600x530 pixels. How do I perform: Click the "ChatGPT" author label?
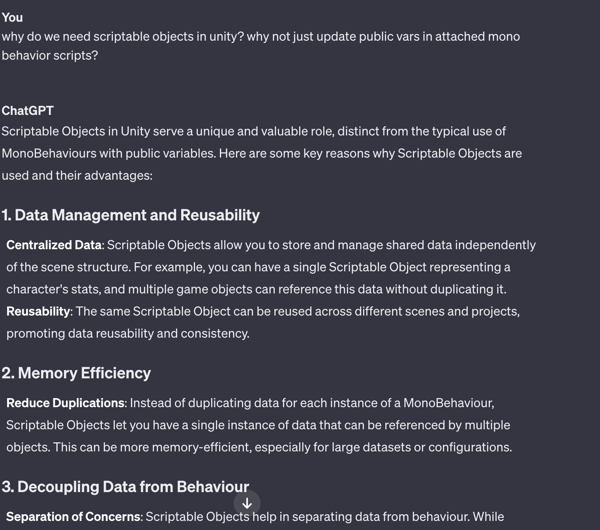(x=28, y=111)
